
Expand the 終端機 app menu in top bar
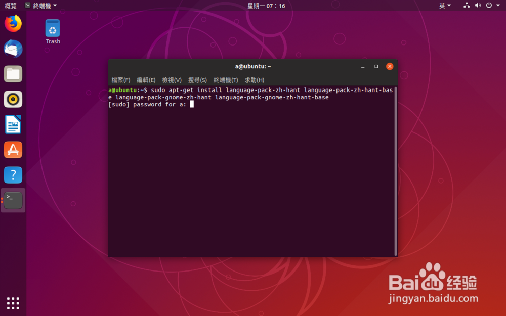[41, 6]
